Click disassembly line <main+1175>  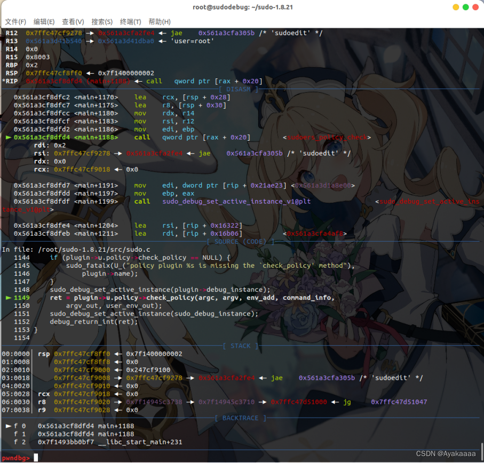(120, 105)
